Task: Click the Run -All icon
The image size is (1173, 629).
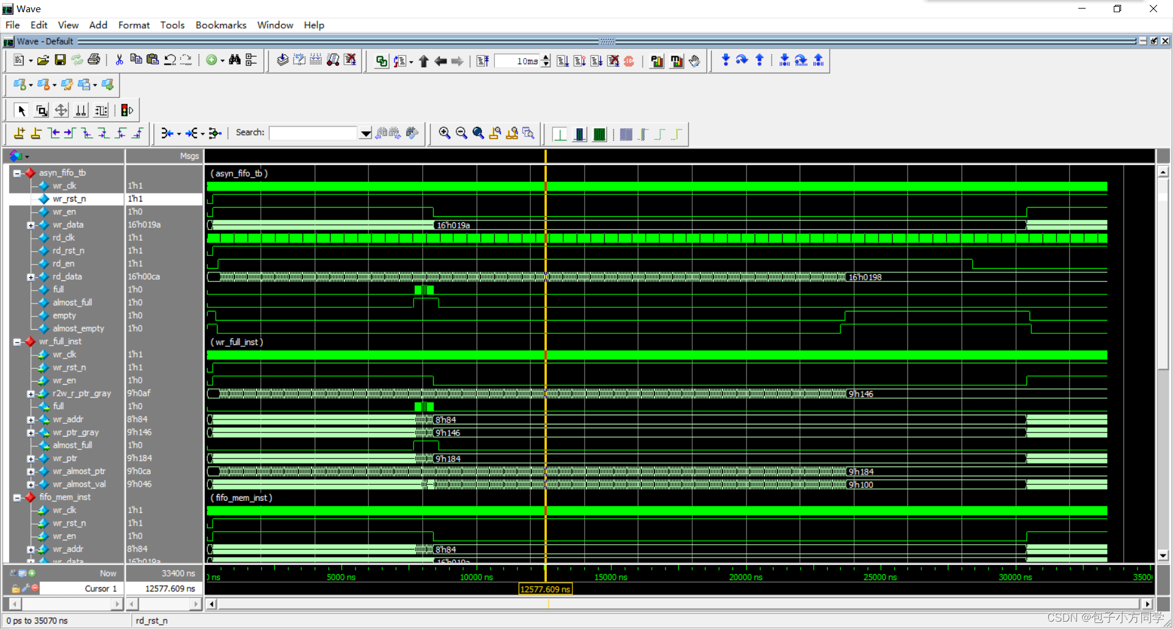Action: pos(596,61)
